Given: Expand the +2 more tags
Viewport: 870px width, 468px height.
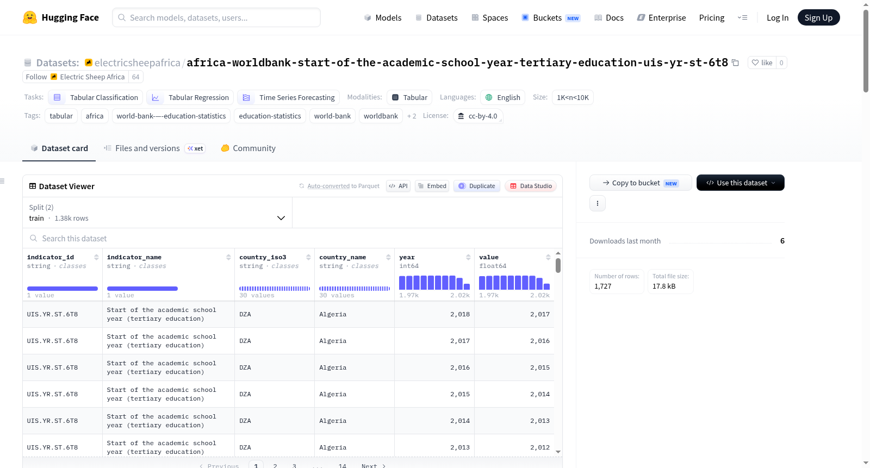Looking at the screenshot, I should [412, 116].
